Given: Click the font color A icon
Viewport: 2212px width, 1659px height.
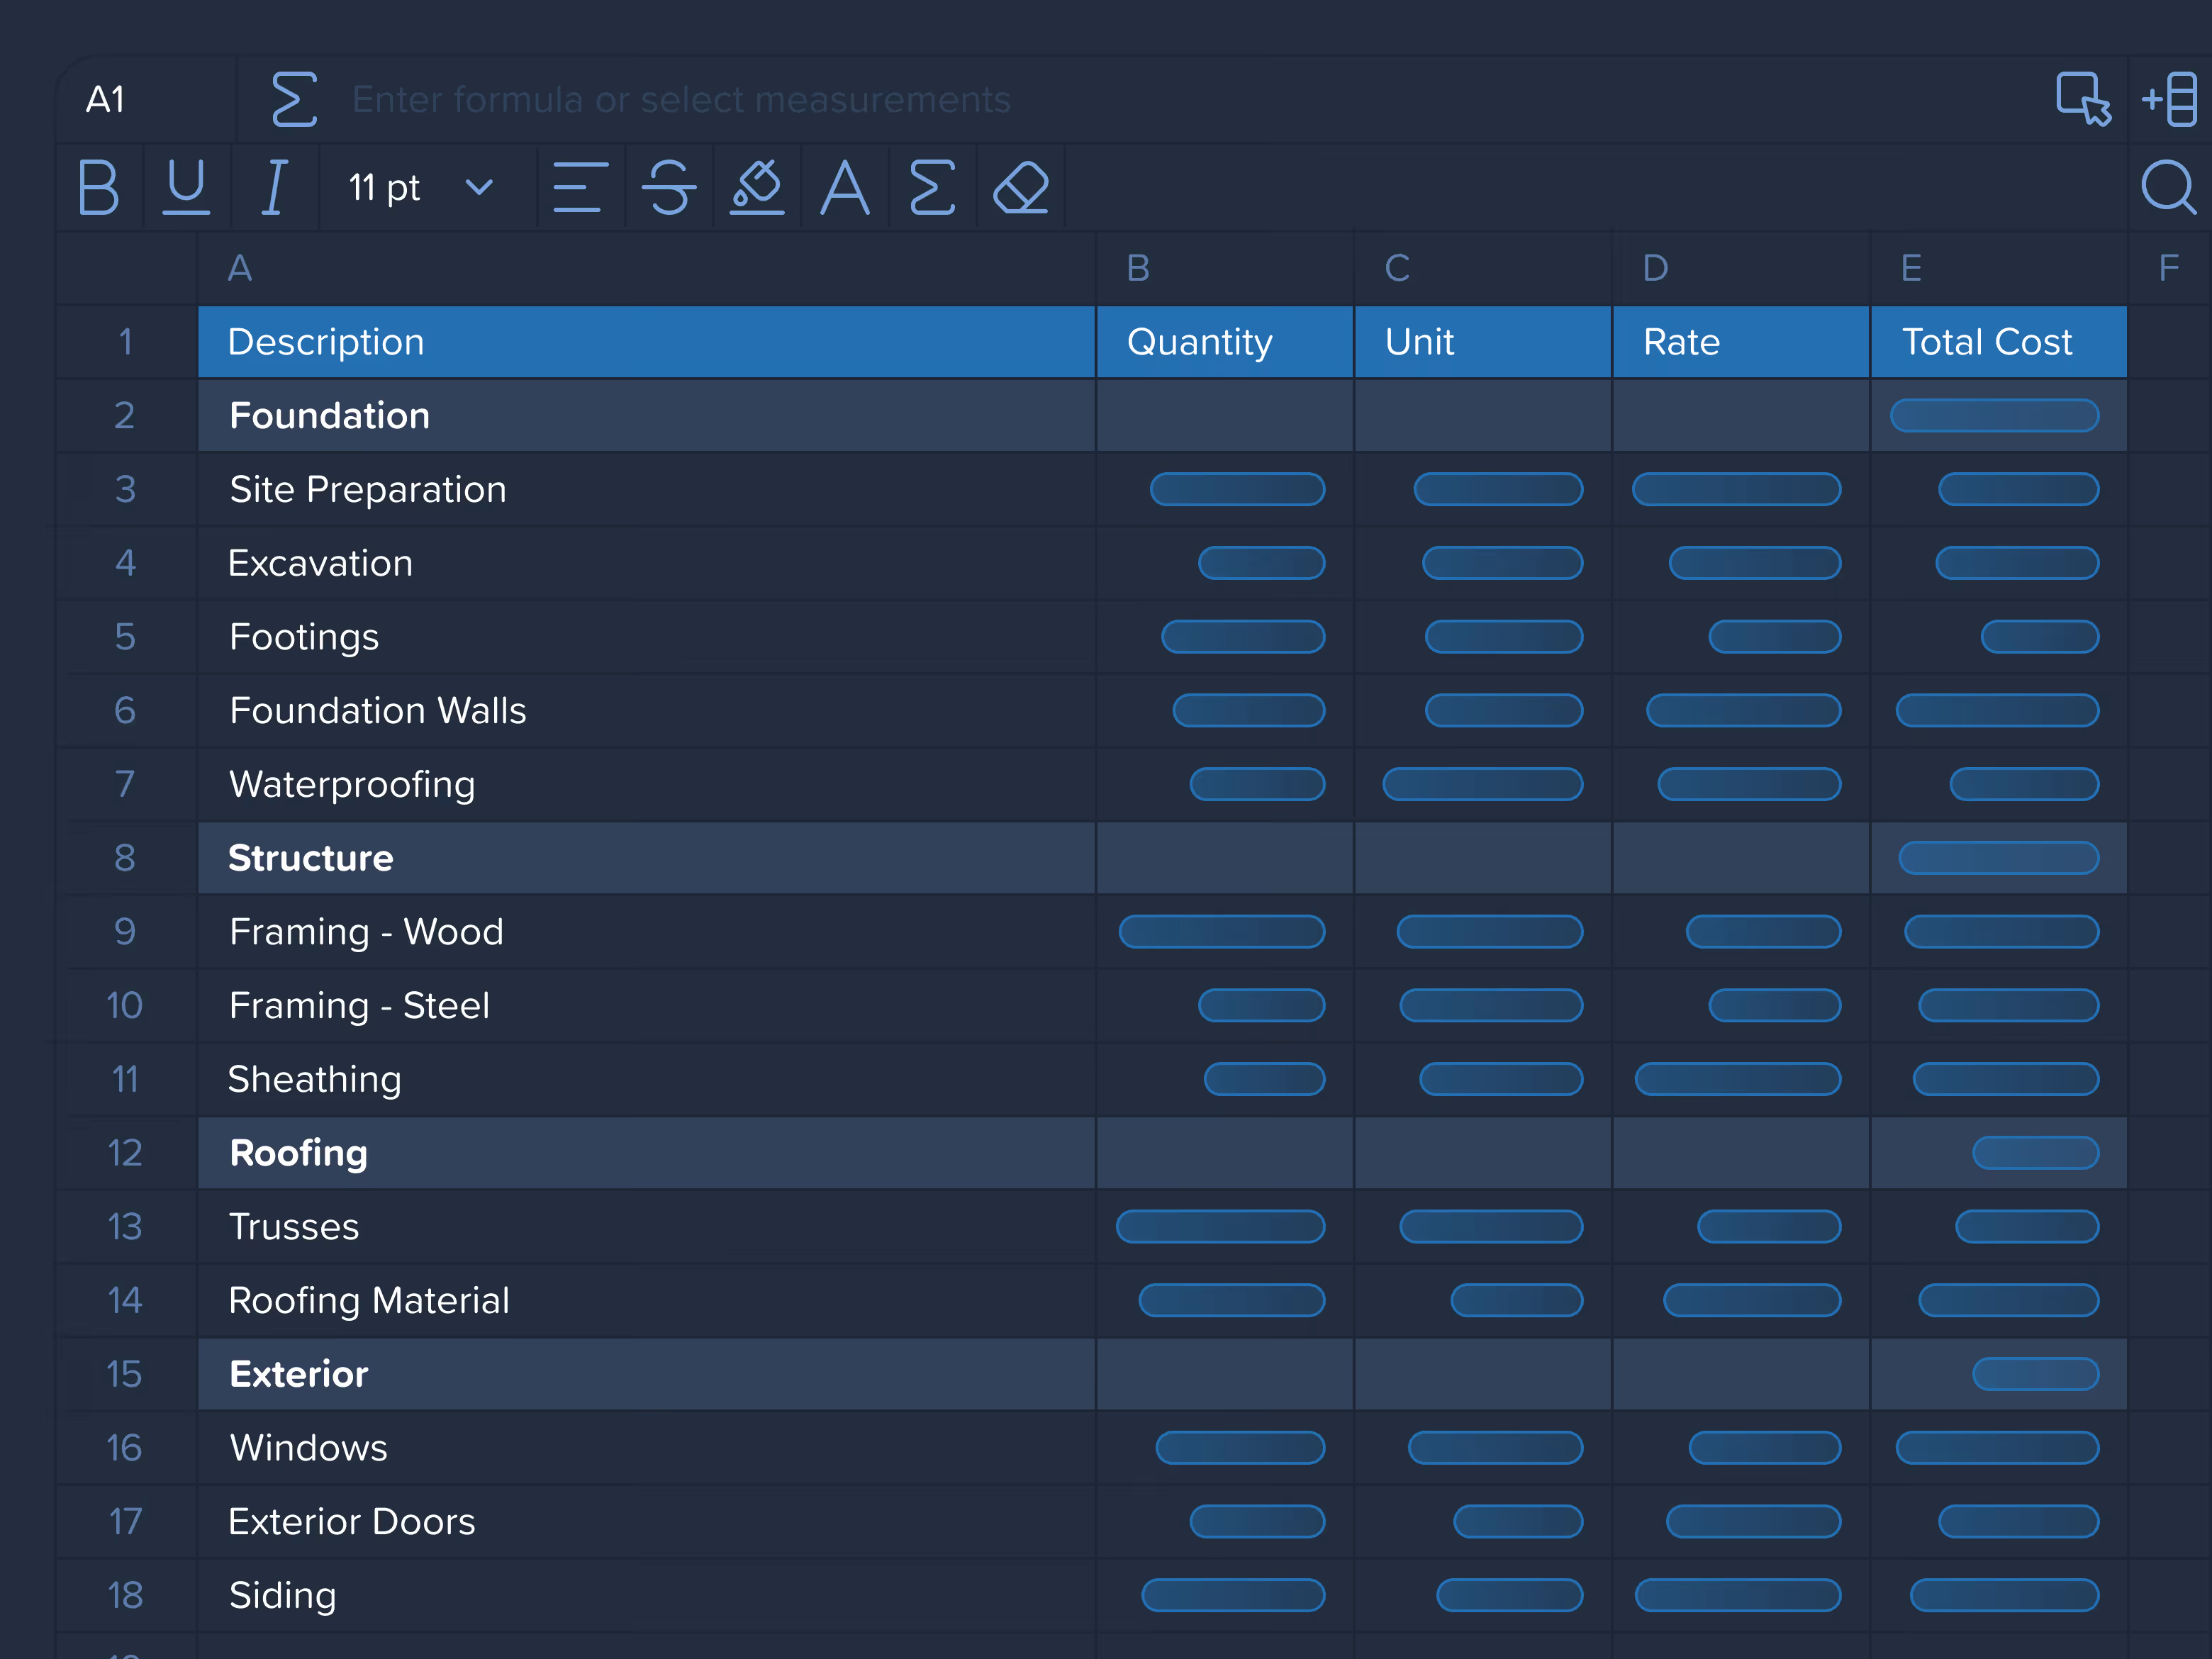Looking at the screenshot, I should click(x=845, y=187).
